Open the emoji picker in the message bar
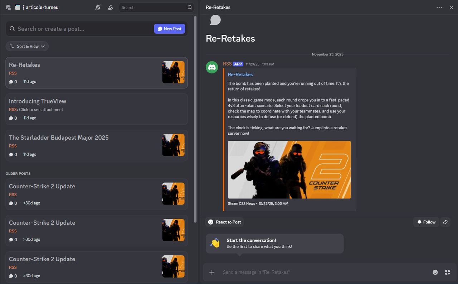 pos(435,272)
